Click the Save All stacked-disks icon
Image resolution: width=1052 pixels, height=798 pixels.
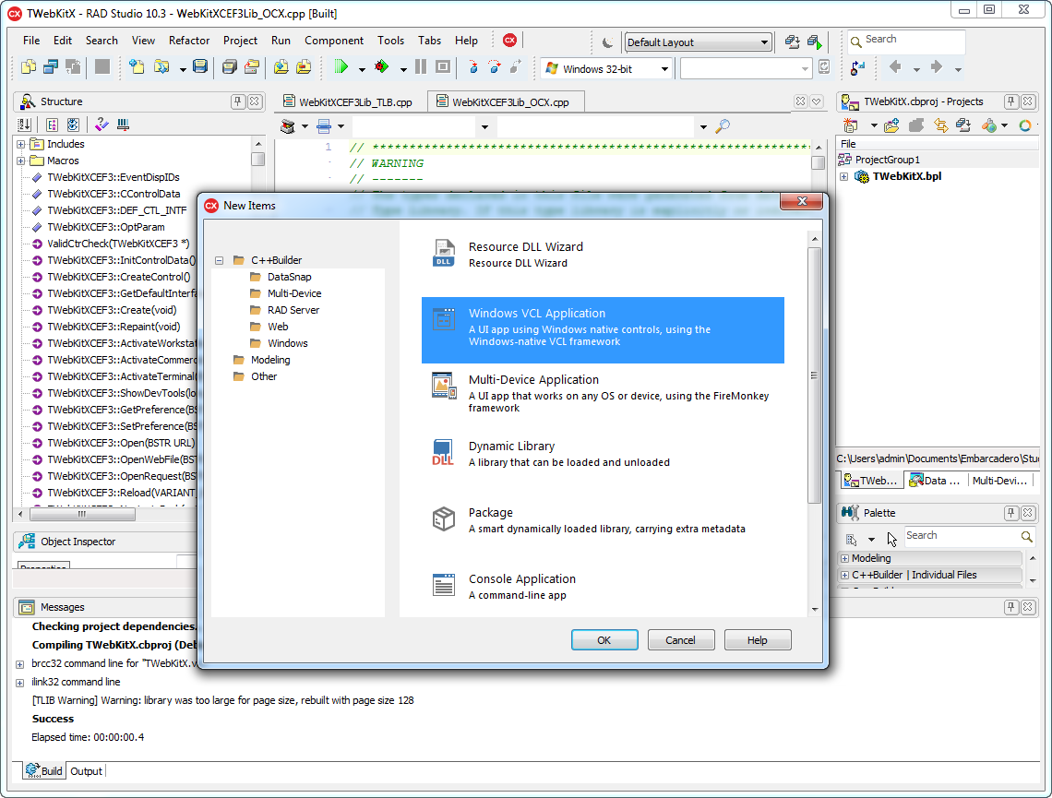(230, 67)
